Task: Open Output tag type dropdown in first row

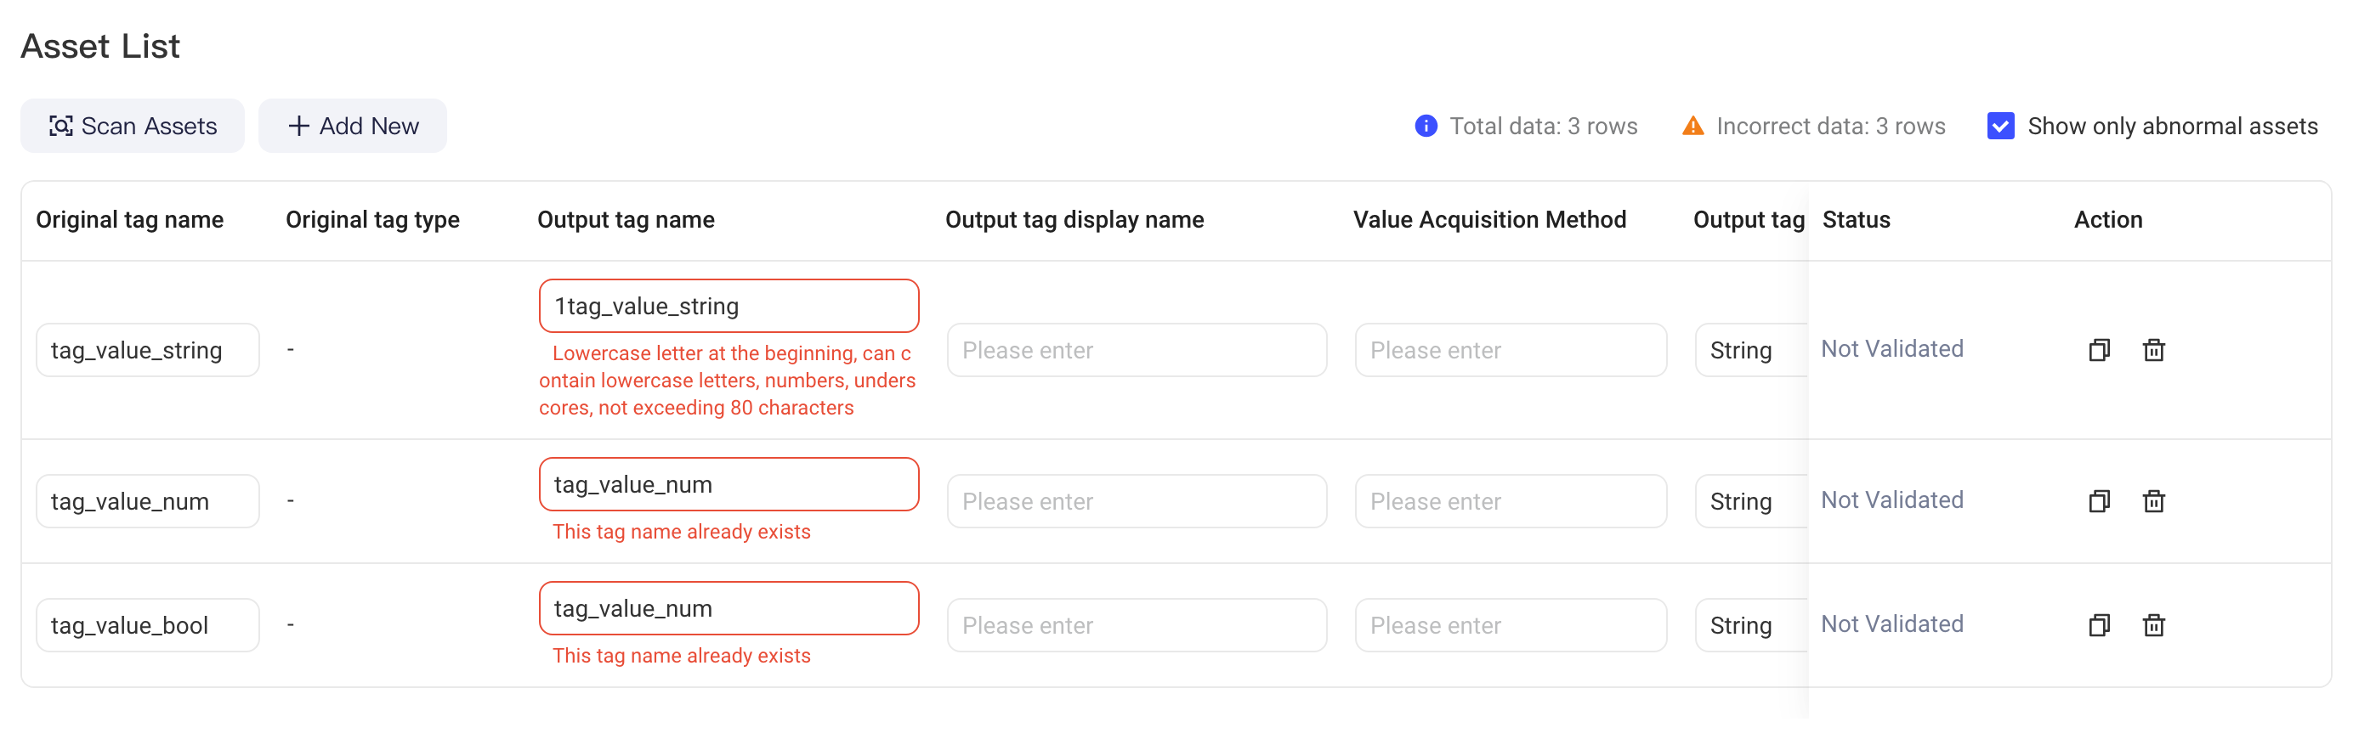Action: pyautogui.click(x=1750, y=350)
